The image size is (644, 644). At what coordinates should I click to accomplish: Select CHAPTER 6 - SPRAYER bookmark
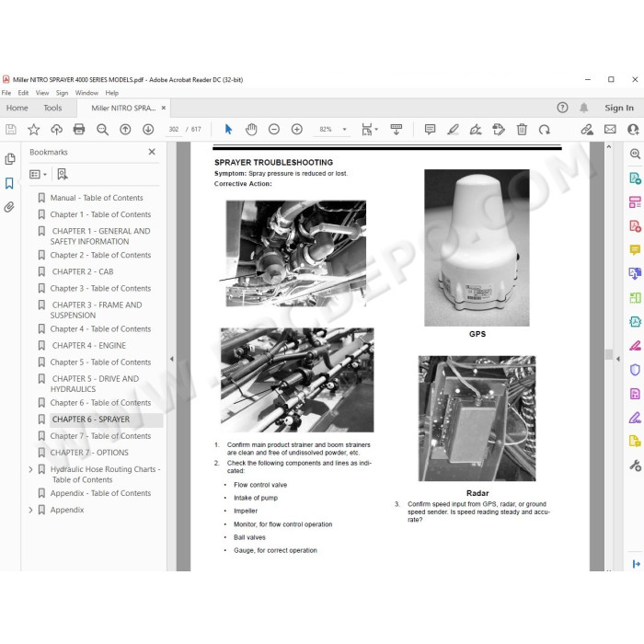coord(91,420)
